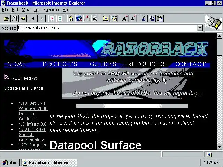
Task: Stop page loading with Stop icon
Action: tap(52, 18)
